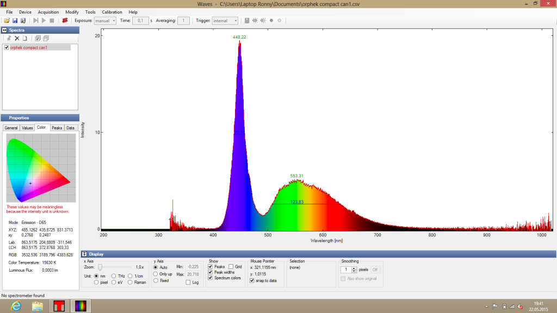Click the first lamp reference icon

pos(255,21)
